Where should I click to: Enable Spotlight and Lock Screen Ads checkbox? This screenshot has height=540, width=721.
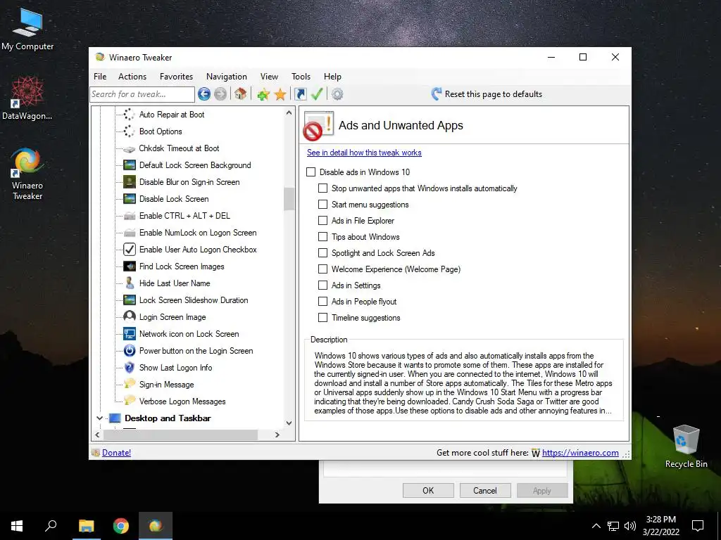point(322,253)
